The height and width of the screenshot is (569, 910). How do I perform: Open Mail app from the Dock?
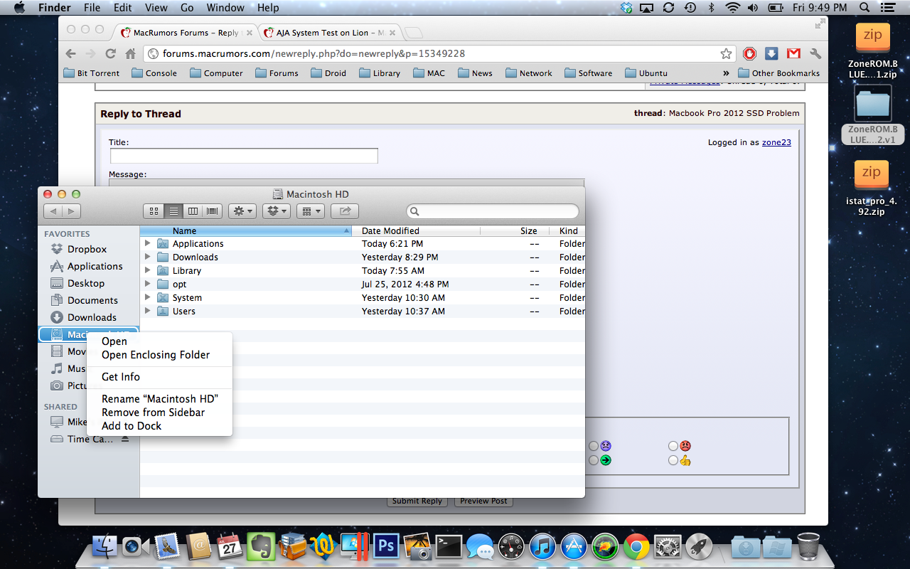tap(167, 547)
